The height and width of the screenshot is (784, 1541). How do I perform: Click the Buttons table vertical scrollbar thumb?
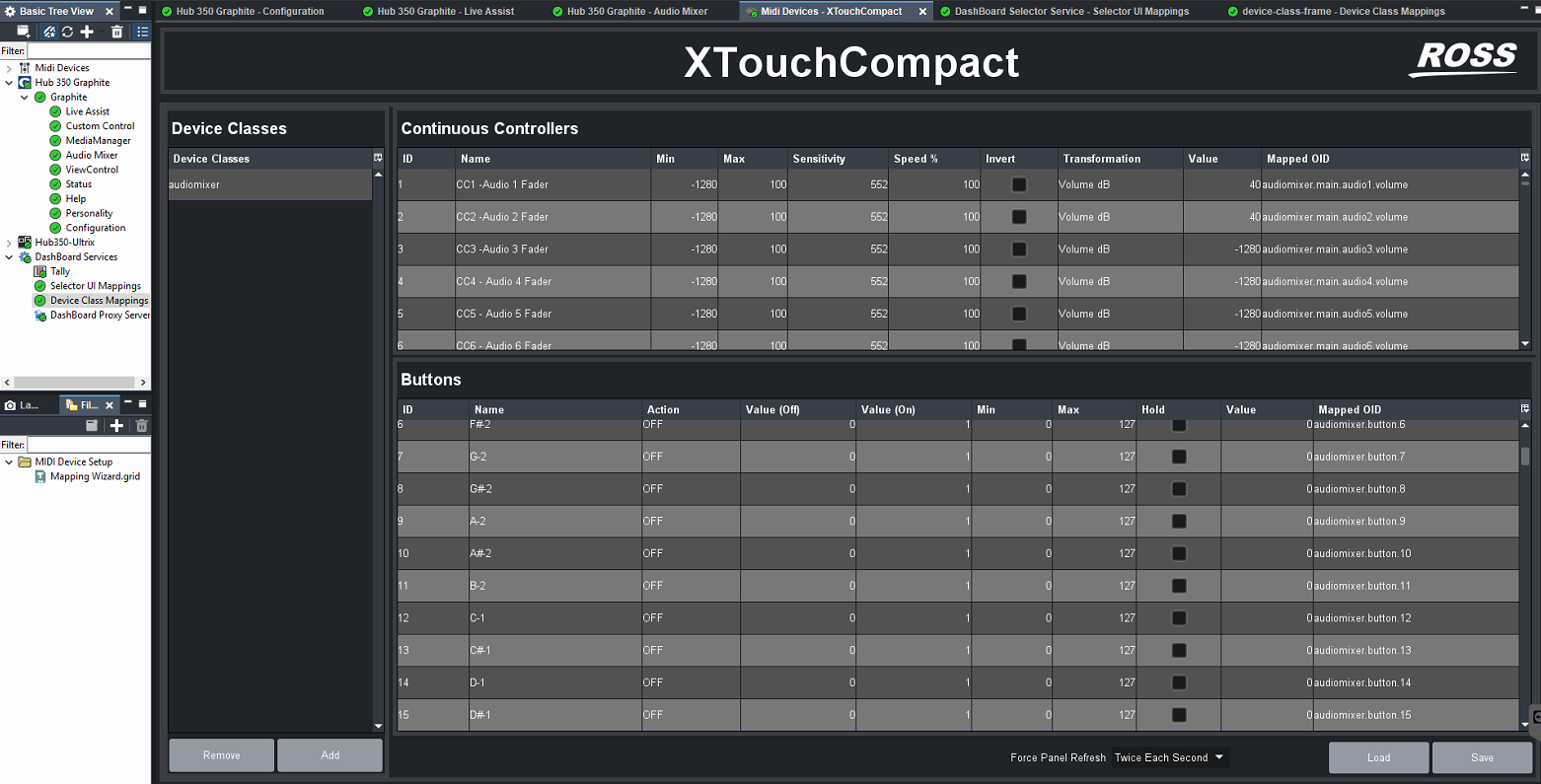[x=1525, y=456]
